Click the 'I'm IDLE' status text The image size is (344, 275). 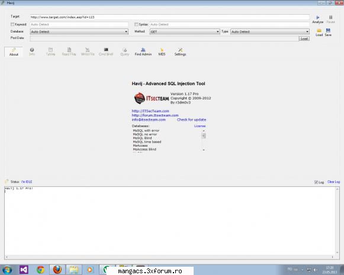click(x=27, y=182)
